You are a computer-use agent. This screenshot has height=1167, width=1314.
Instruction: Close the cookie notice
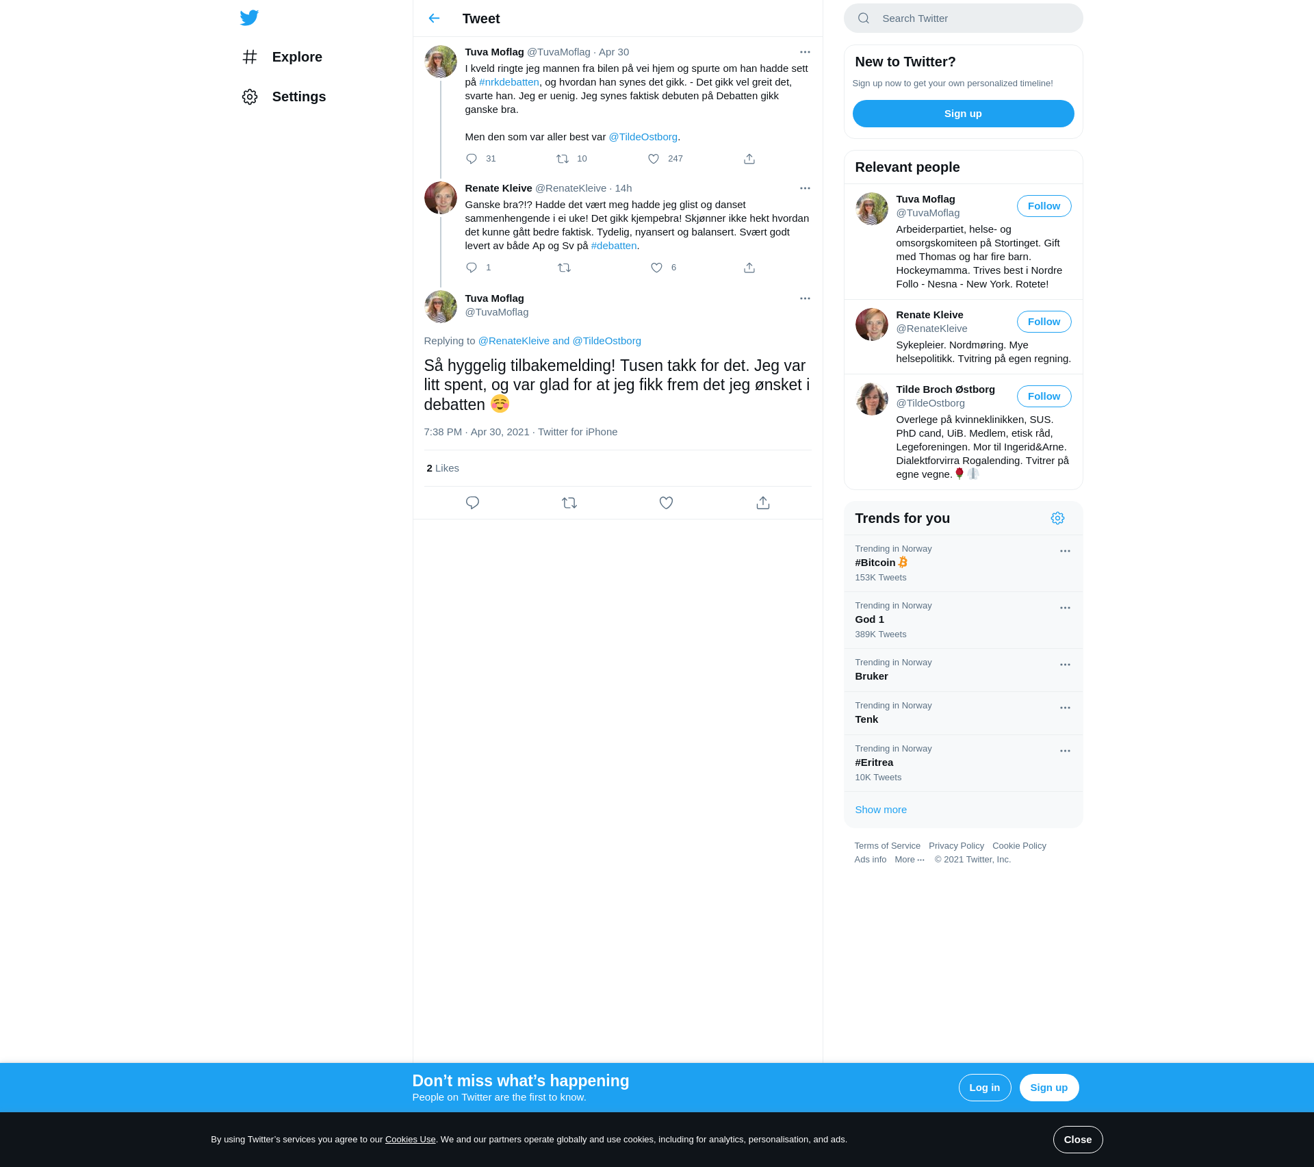coord(1077,1140)
